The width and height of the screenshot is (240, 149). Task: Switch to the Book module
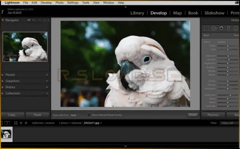[193, 13]
